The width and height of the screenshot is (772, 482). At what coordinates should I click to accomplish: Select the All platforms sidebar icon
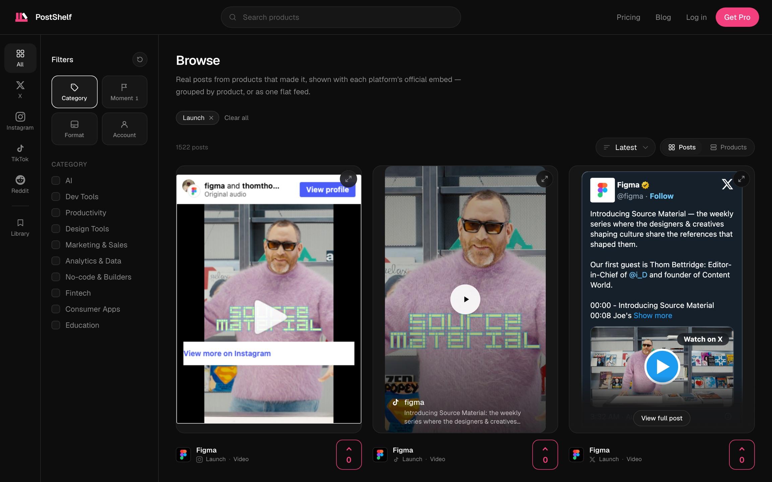coord(20,58)
